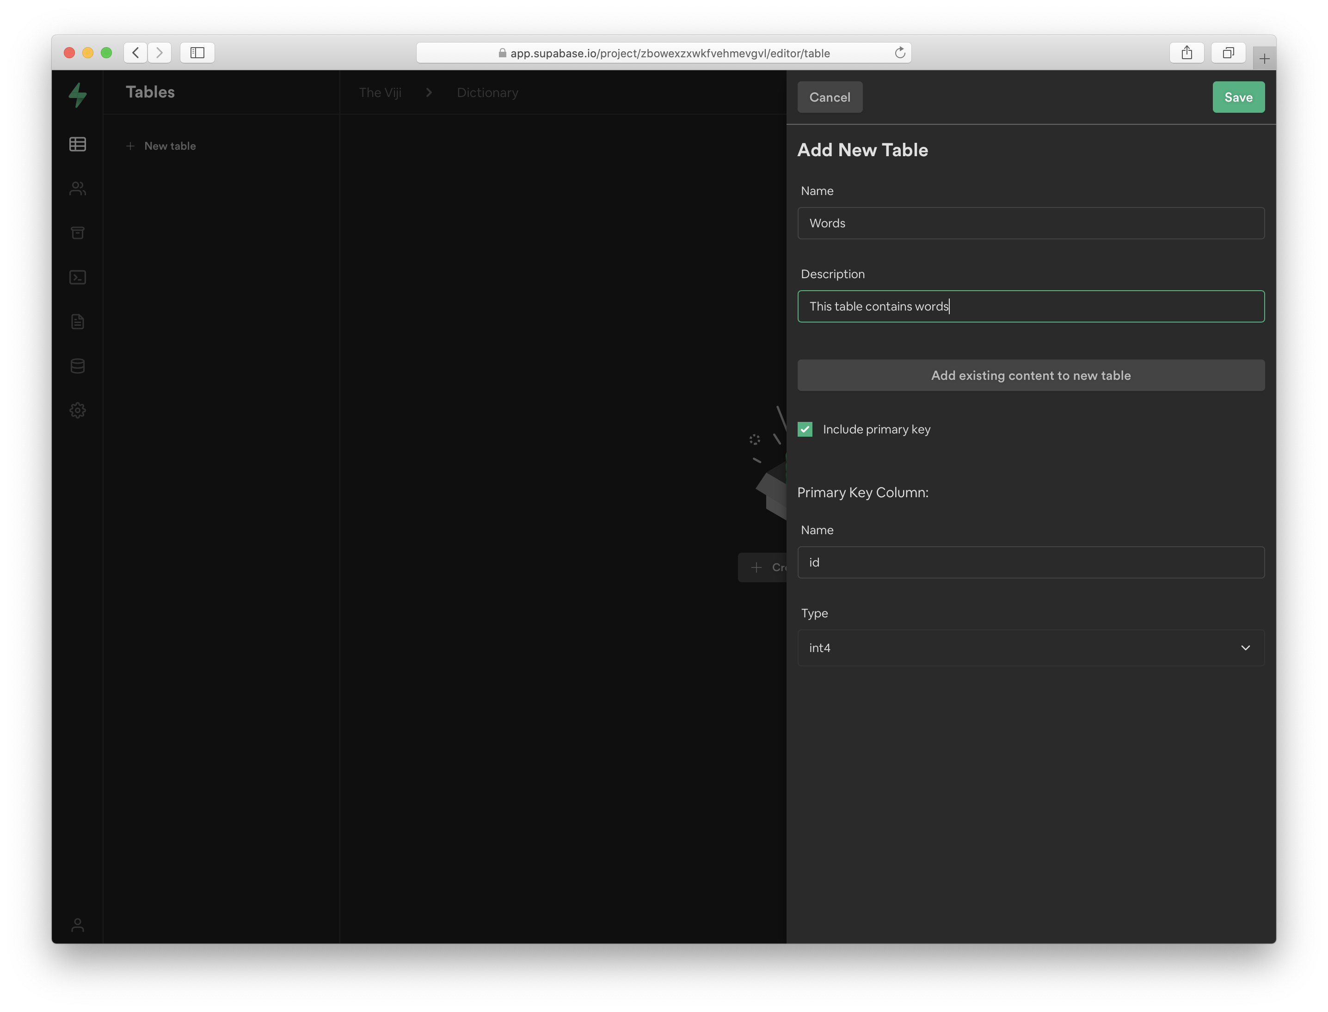Click the breadcrumb chevron after The Viji
This screenshot has width=1328, height=1012.
pyautogui.click(x=429, y=93)
